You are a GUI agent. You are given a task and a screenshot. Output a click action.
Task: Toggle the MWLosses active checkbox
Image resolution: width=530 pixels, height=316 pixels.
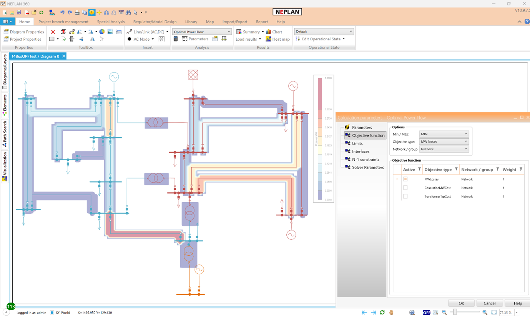click(x=405, y=179)
